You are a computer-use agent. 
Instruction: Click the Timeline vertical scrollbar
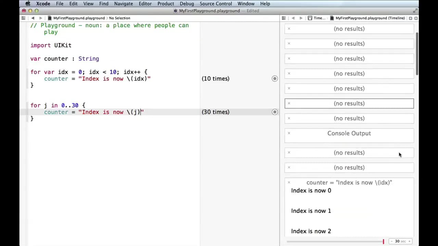pyautogui.click(x=417, y=54)
